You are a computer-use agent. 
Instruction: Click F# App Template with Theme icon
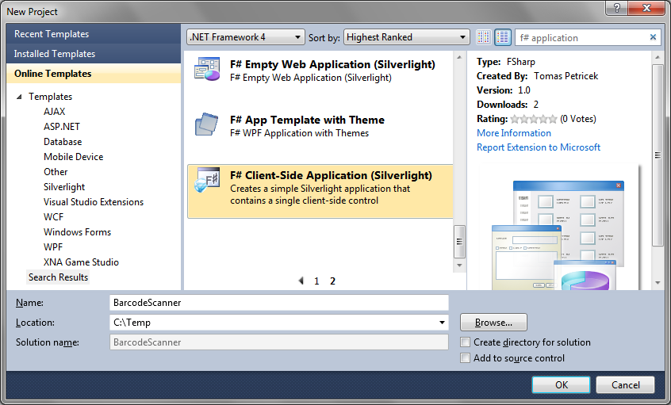click(x=208, y=126)
